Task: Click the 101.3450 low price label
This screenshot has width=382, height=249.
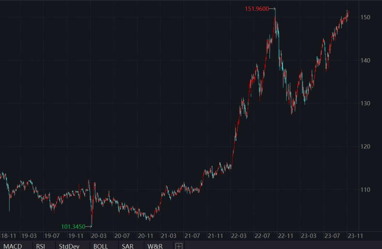Action: tap(73, 227)
